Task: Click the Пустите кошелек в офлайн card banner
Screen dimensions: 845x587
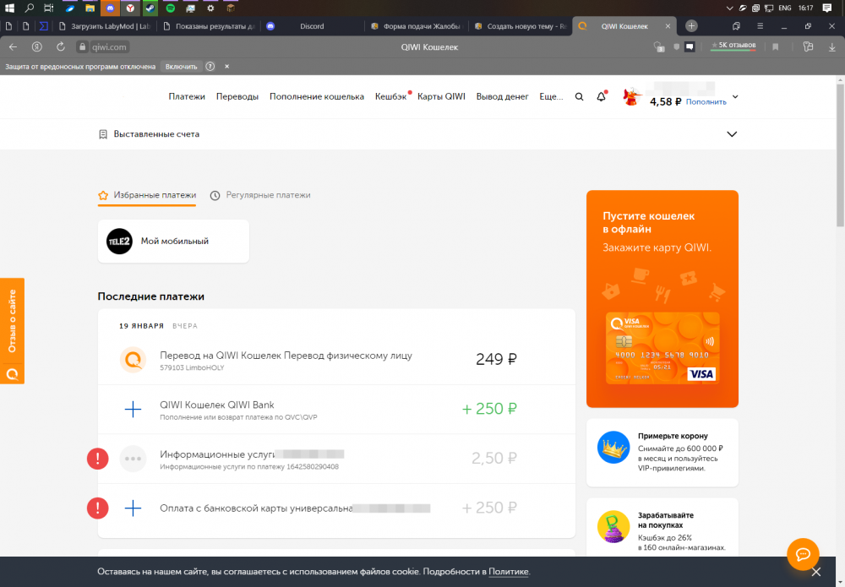Action: [662, 299]
